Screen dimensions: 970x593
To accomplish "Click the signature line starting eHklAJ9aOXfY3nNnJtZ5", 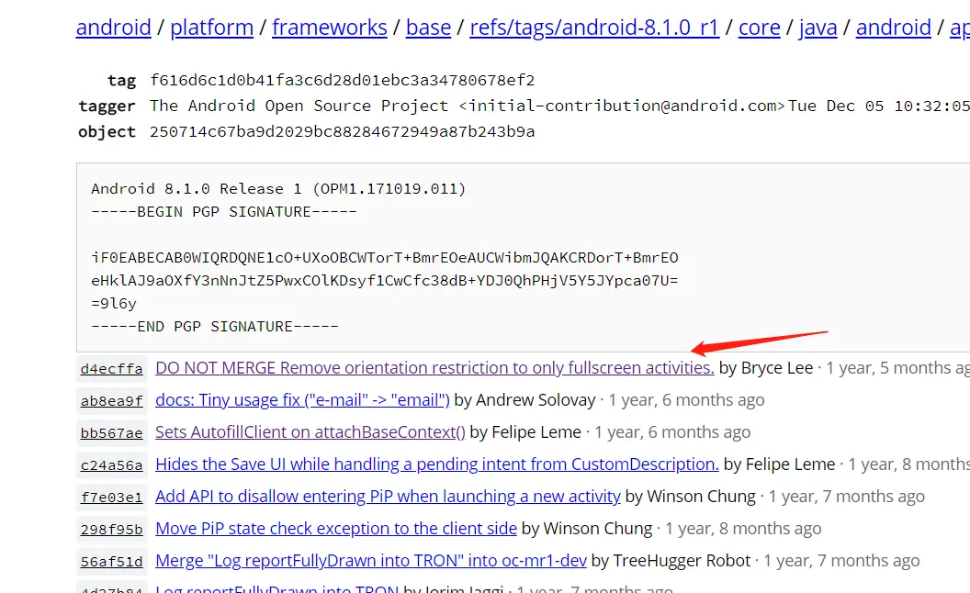I will [x=385, y=281].
